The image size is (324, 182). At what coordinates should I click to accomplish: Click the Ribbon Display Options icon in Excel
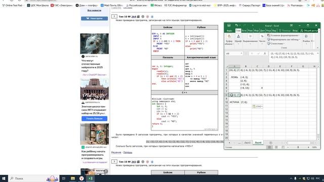point(291,25)
